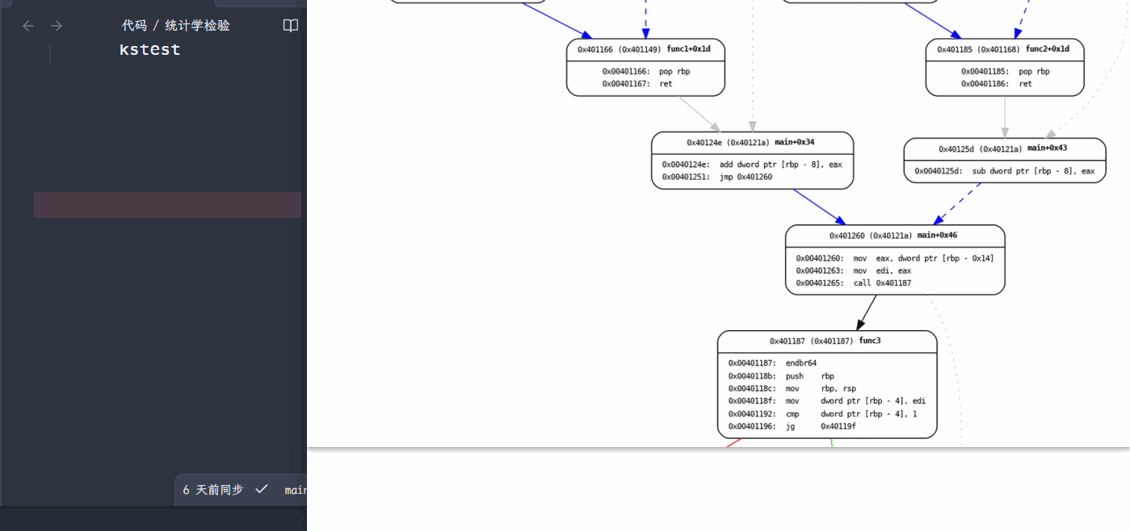Switch to reading view with book icon

[x=290, y=26]
